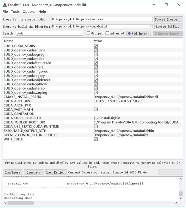Select the CUDA_HOST_COMPILER entry name
This screenshot has height=208, width=186.
point(22,118)
